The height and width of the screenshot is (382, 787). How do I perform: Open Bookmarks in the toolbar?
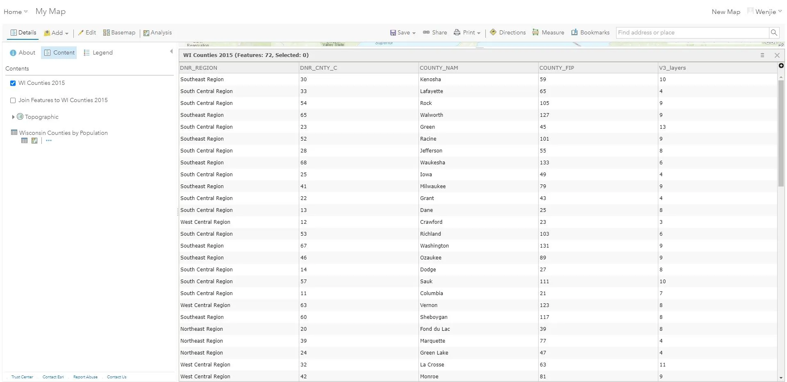click(x=590, y=32)
